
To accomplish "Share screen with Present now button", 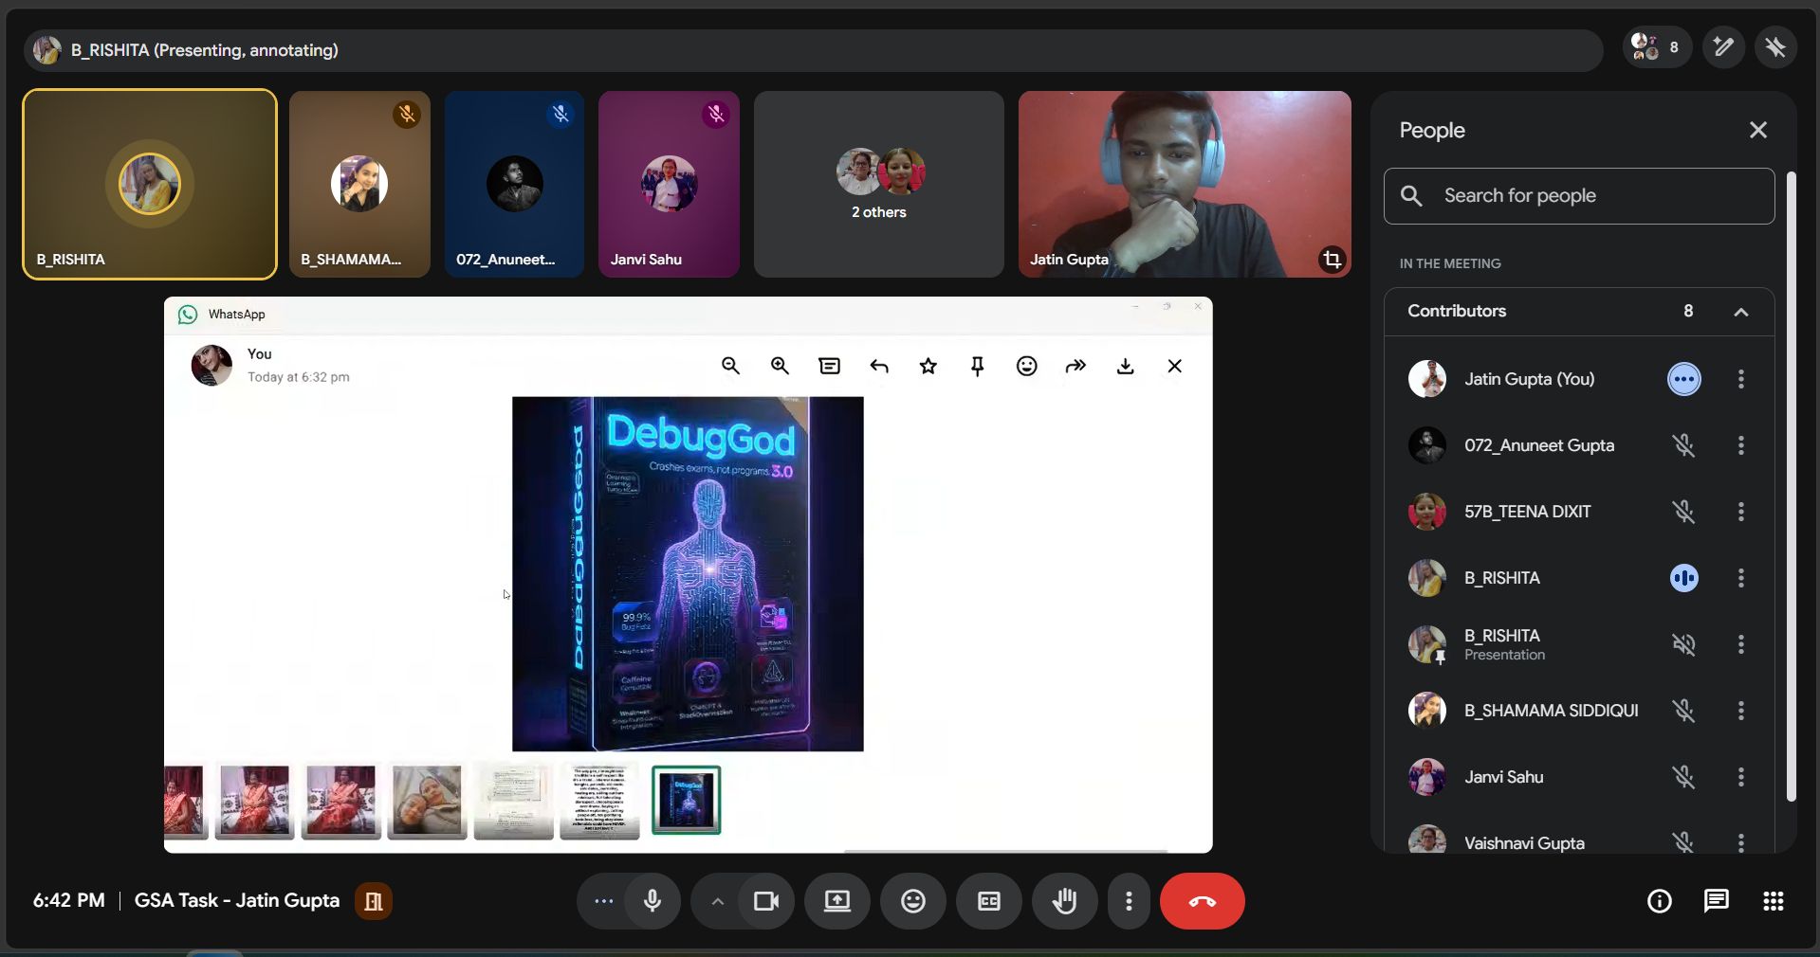I will click(x=837, y=901).
